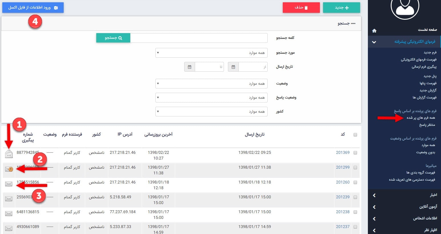
Task: Tick the checkbox for row 201369
Action: point(355,153)
